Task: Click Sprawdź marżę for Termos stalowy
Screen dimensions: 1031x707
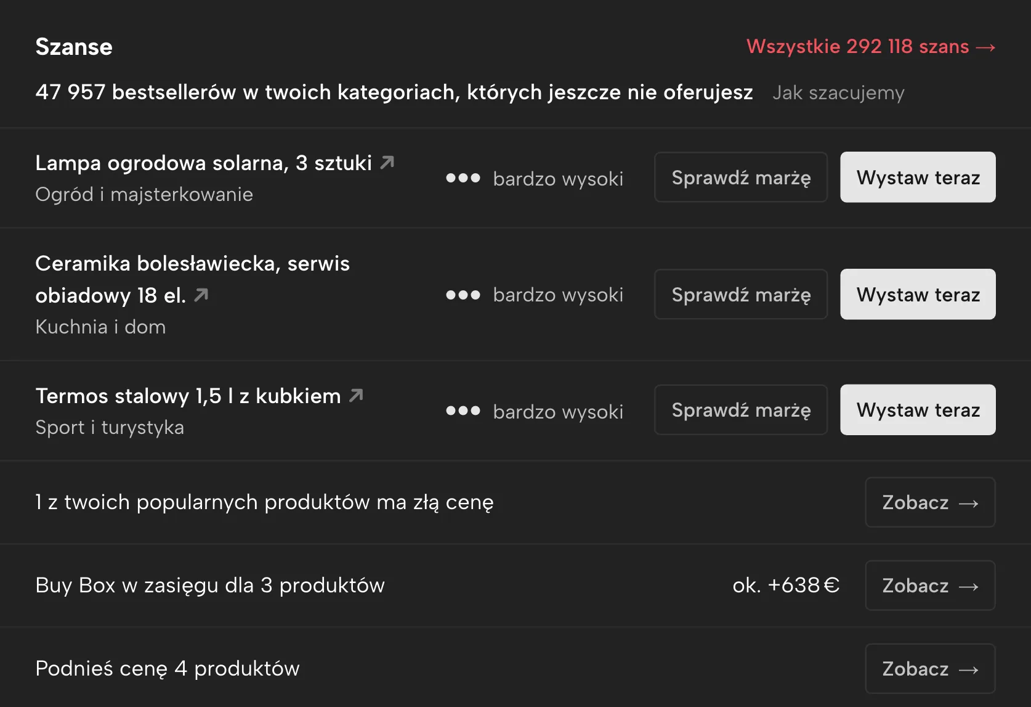Action: tap(741, 410)
